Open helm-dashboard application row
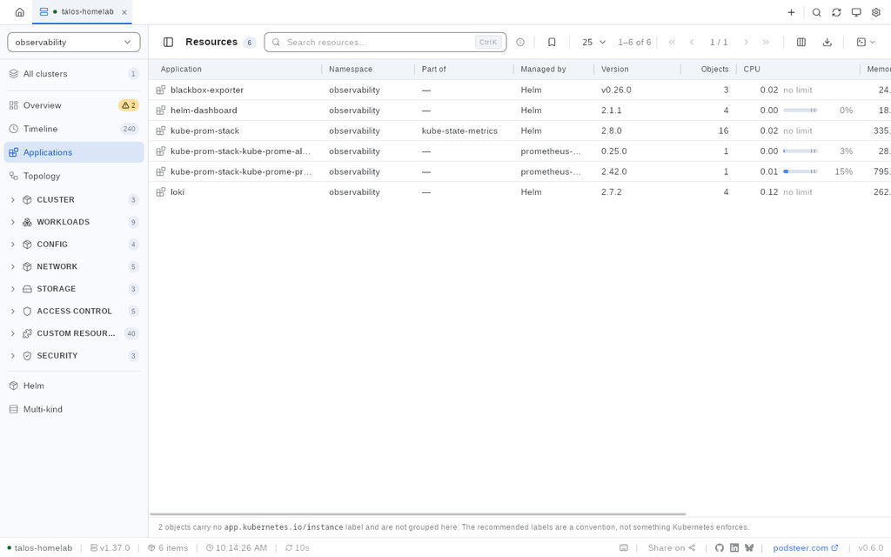 [x=519, y=111]
